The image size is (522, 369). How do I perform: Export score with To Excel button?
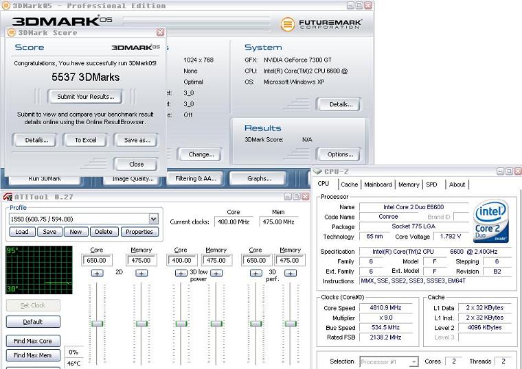[x=85, y=140]
